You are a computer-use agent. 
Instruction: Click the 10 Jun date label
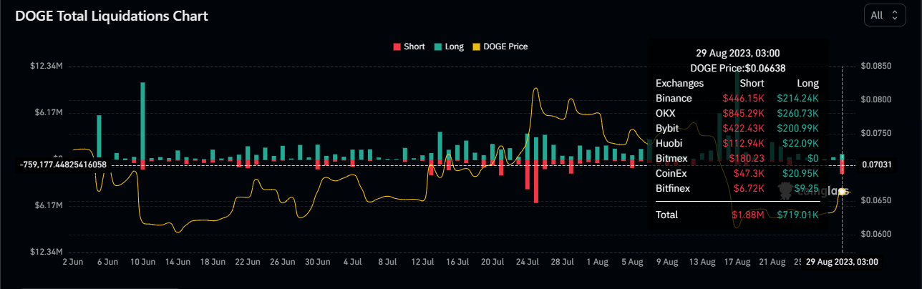click(x=143, y=263)
